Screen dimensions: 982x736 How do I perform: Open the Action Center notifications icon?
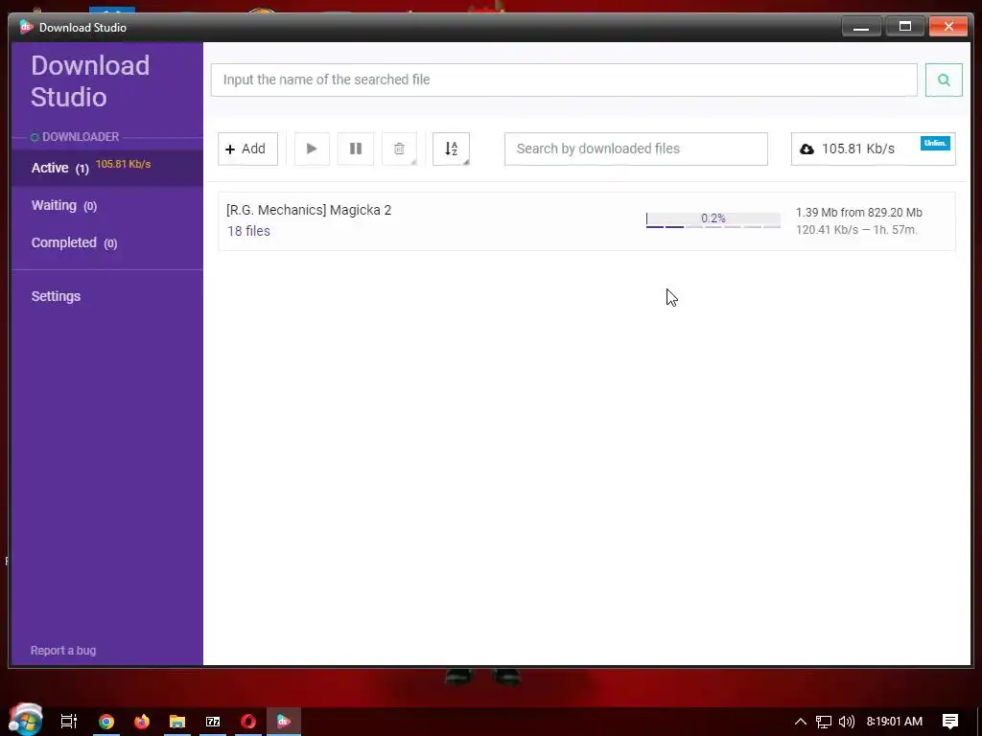(x=950, y=722)
